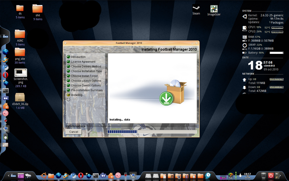Image resolution: width=289 pixels, height=181 pixels.
Task: Open the Ubuntu logo in bottom dock
Action: [44, 176]
